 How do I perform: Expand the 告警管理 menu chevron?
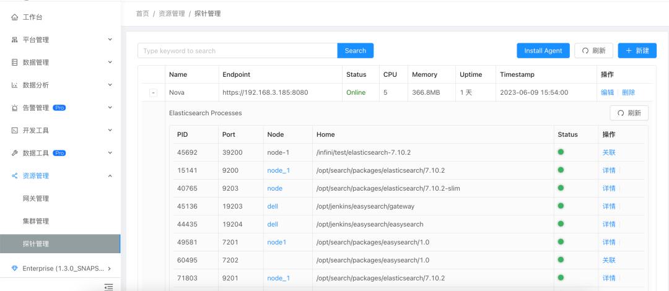click(x=110, y=108)
